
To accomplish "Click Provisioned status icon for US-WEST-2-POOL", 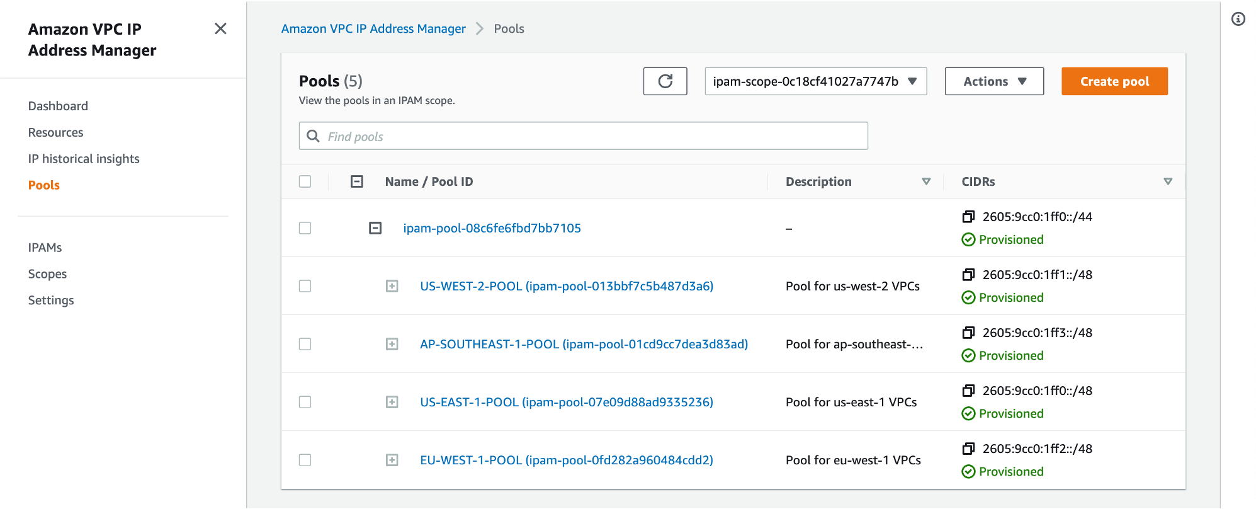I will coord(968,297).
